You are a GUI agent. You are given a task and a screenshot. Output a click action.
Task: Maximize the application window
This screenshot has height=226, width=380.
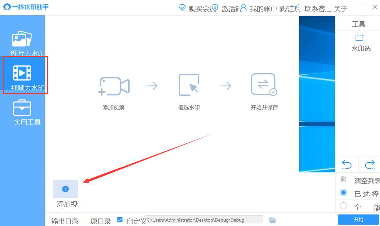(x=365, y=7)
